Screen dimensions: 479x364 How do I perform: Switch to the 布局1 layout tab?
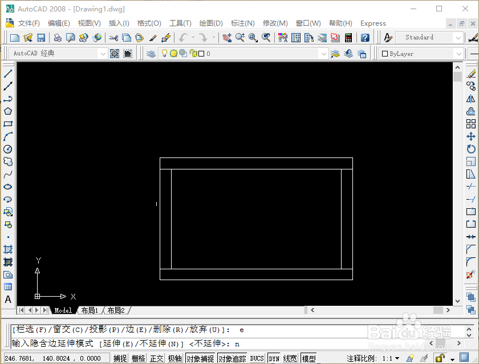click(x=90, y=310)
